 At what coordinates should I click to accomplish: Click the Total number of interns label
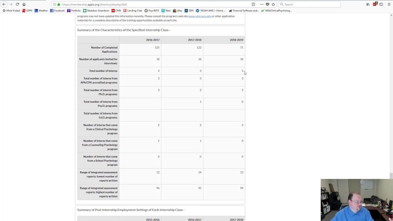pos(103,71)
